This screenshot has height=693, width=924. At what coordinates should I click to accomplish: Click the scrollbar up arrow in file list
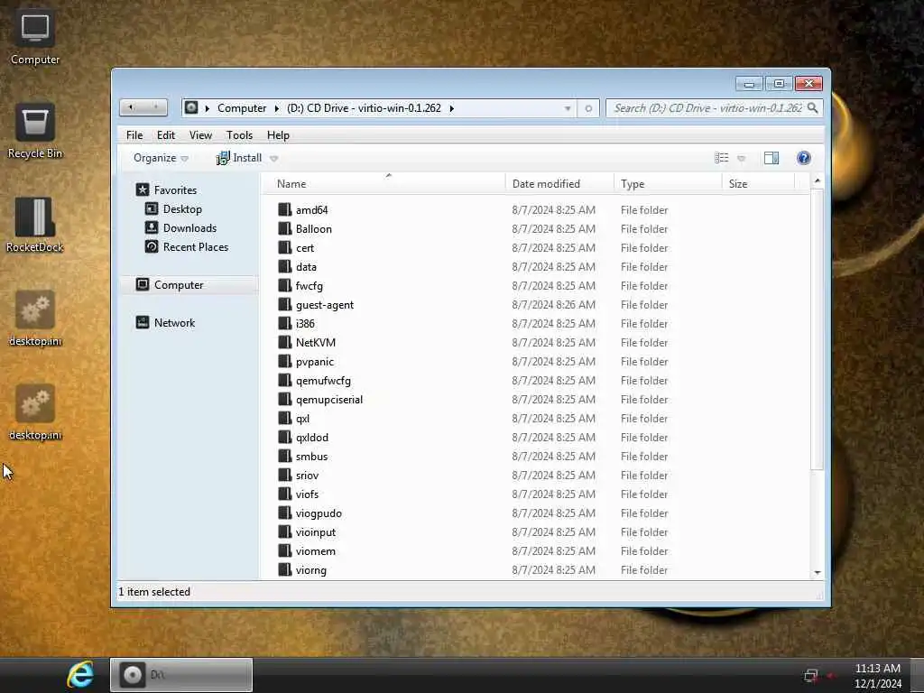tap(818, 180)
